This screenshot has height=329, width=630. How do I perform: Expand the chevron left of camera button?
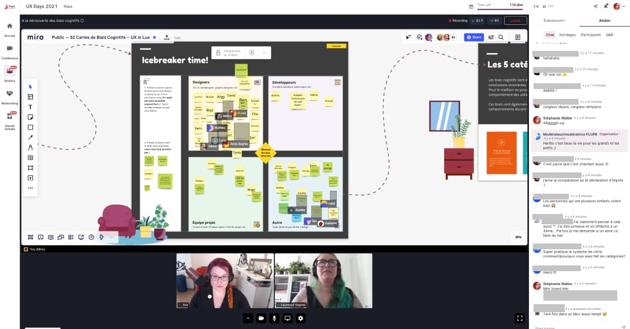(248, 318)
